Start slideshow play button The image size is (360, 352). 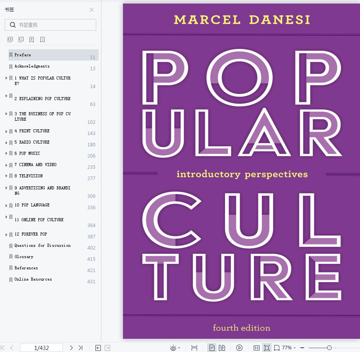point(239,348)
